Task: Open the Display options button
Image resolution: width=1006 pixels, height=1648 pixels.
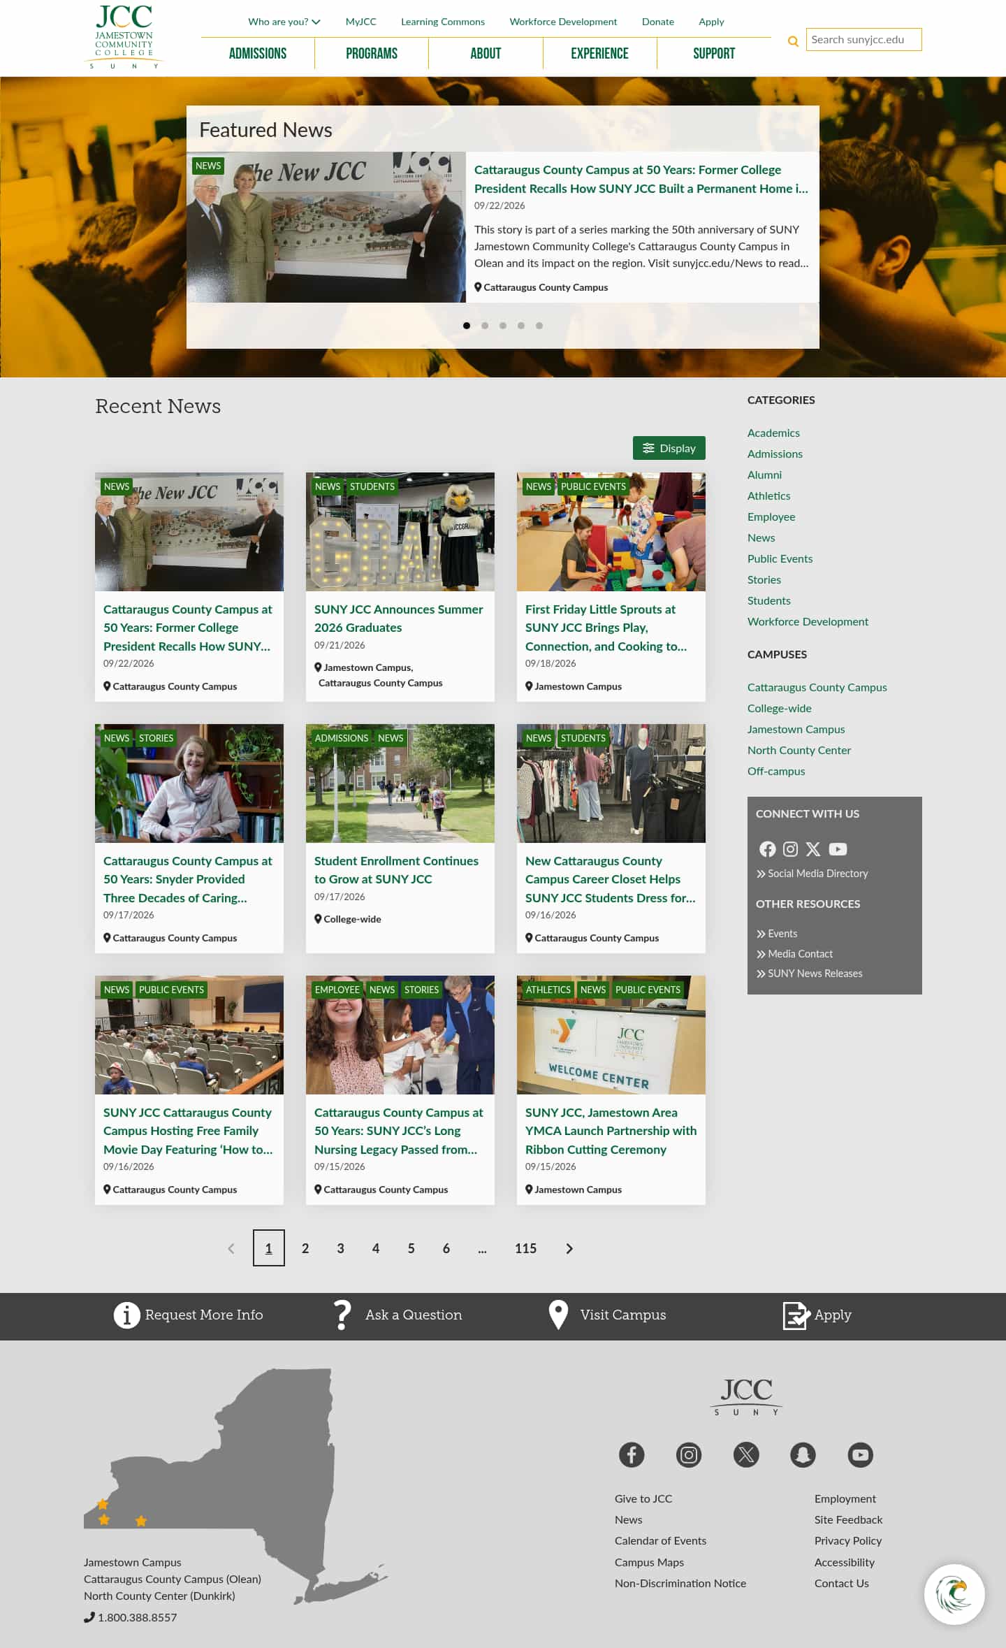Action: coord(669,448)
